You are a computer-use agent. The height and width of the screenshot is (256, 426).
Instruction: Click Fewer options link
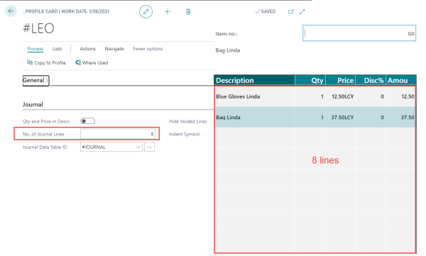148,49
